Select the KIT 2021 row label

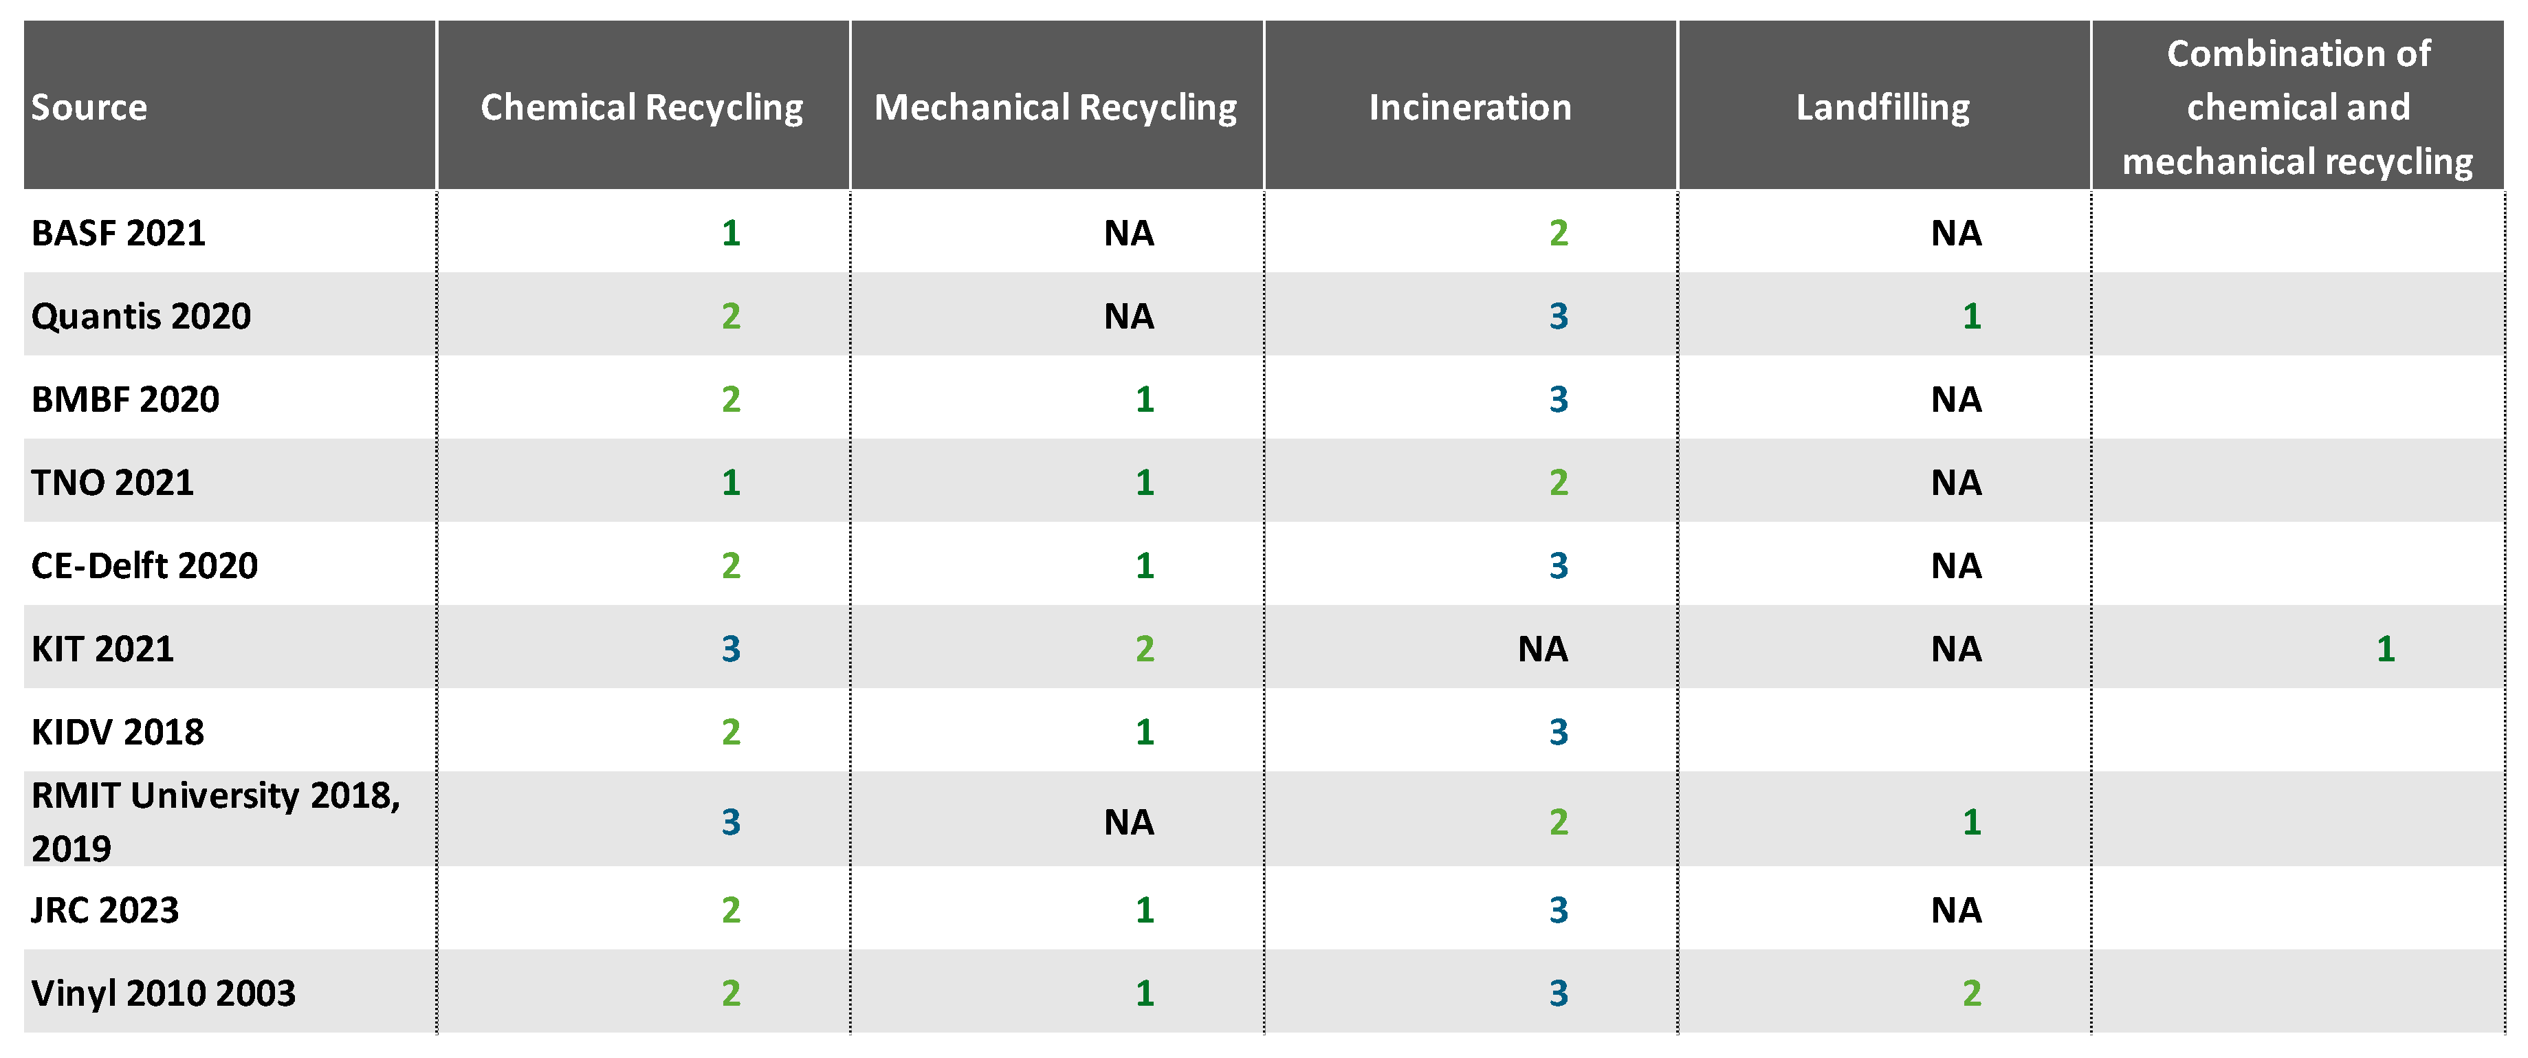point(103,649)
